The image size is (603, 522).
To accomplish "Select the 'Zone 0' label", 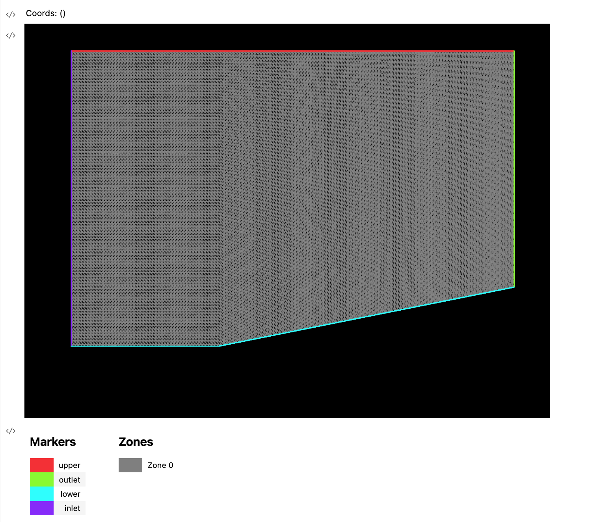I will pyautogui.click(x=160, y=465).
